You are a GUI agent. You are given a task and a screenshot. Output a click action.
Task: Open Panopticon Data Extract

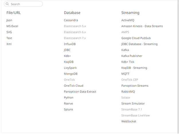point(80,92)
